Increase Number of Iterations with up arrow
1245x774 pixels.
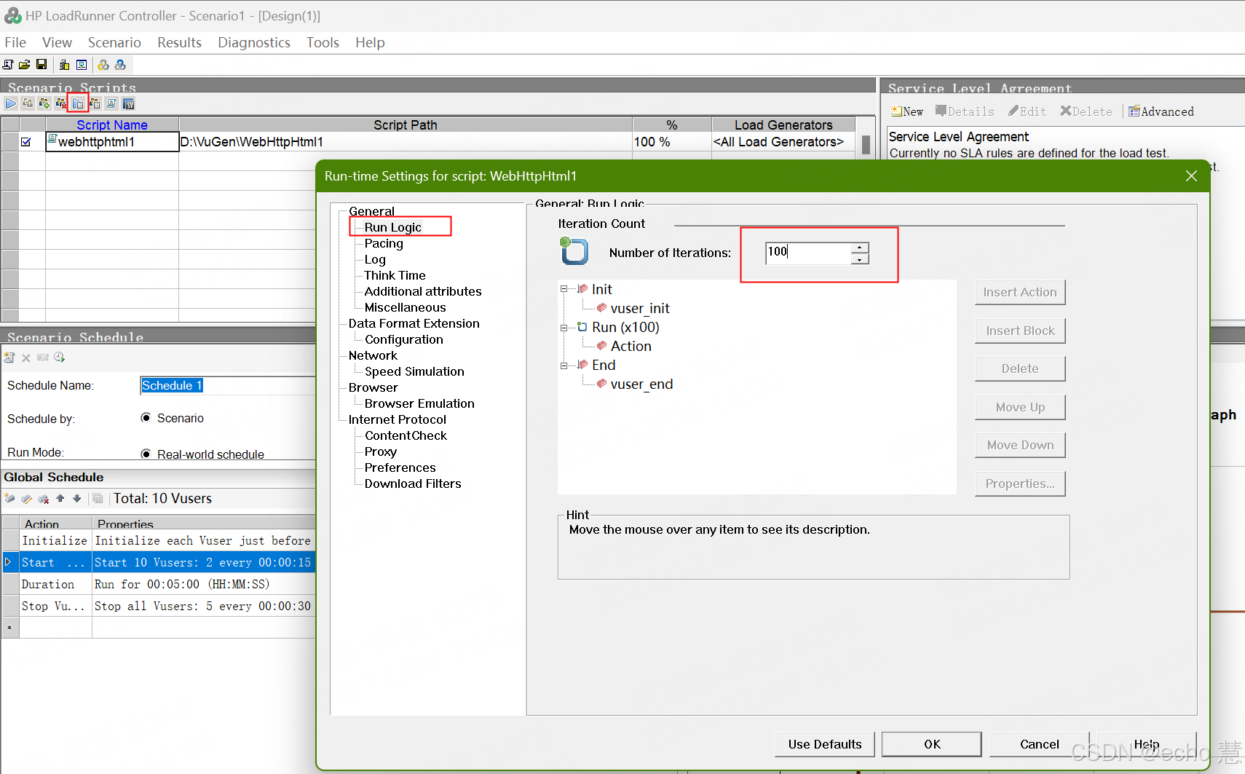pyautogui.click(x=860, y=248)
